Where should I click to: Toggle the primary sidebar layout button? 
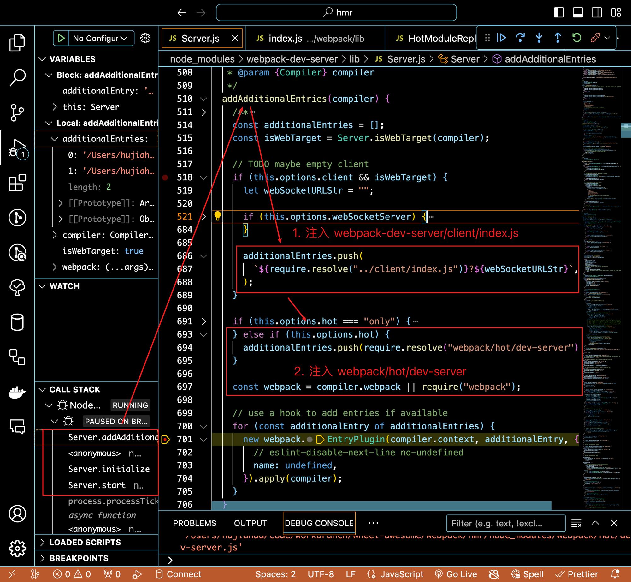pos(559,13)
